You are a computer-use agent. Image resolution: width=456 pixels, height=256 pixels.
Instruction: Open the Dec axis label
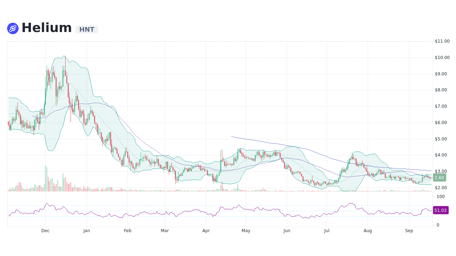point(45,230)
